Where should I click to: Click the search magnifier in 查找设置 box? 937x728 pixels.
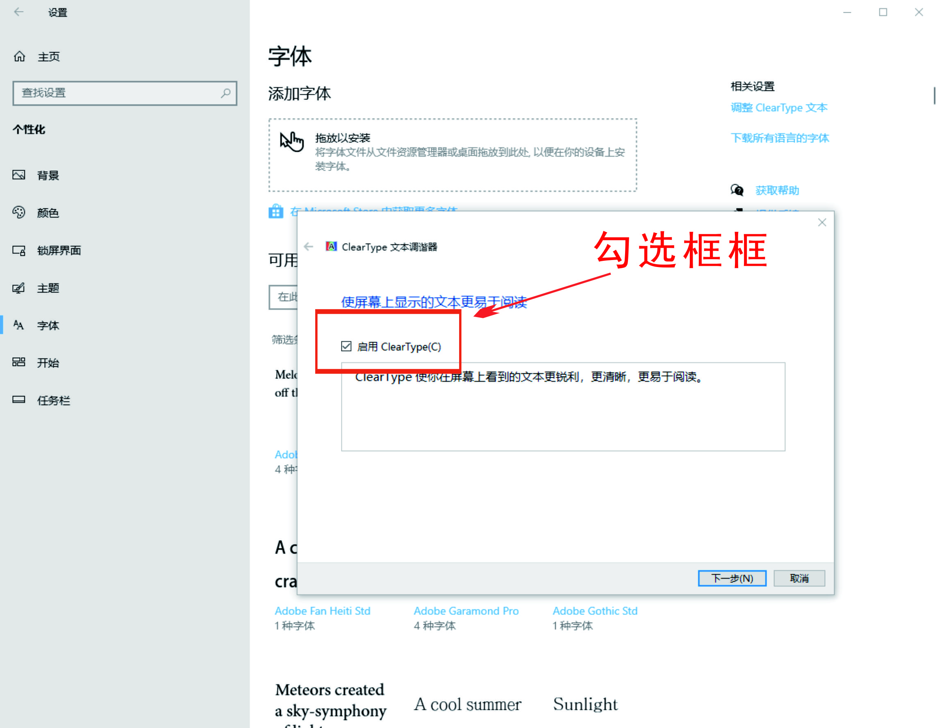coord(226,93)
